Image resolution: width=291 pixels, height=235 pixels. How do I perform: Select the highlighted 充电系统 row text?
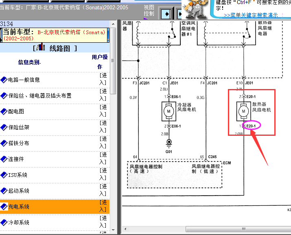[x=19, y=207]
